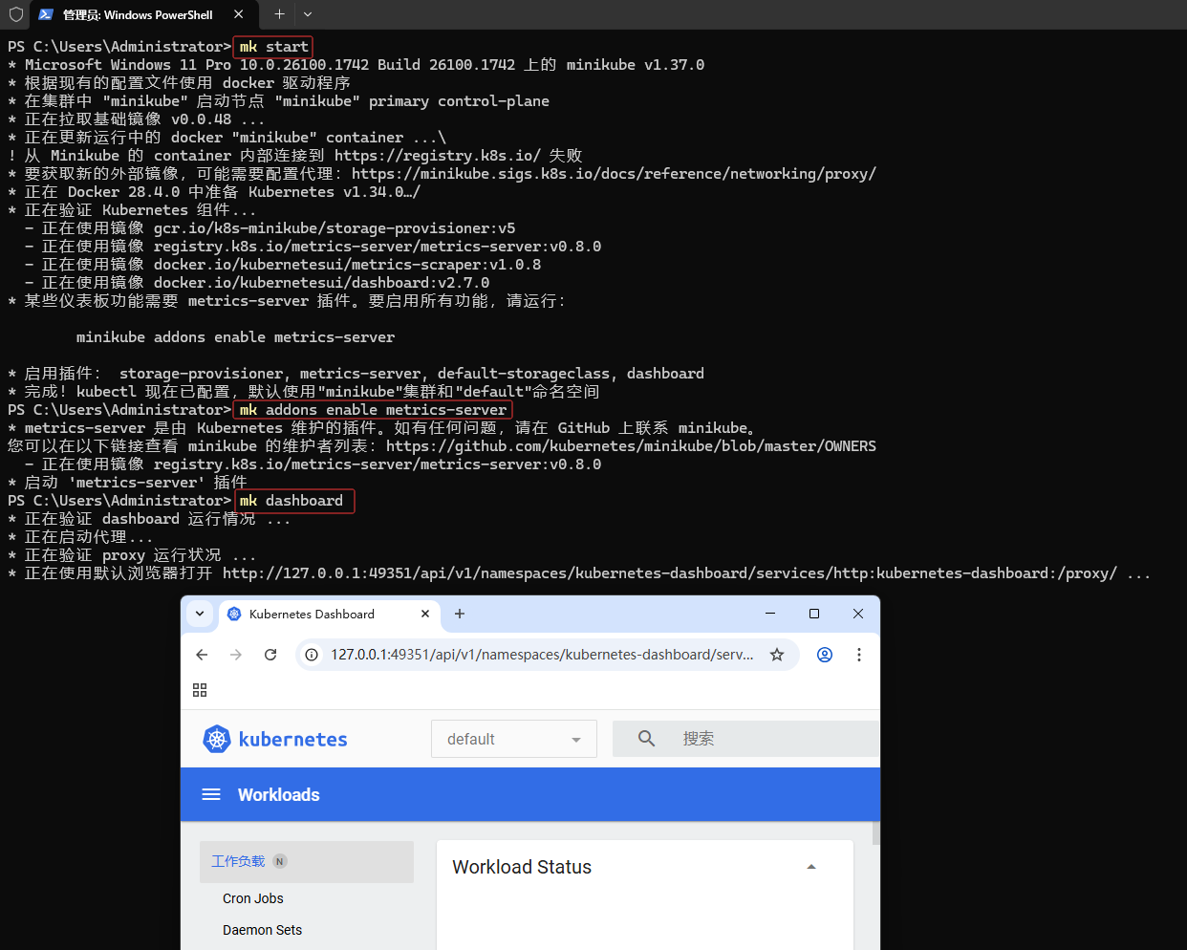Click the Workload Status heading
Screen dimensions: 1187x950
tap(522, 867)
